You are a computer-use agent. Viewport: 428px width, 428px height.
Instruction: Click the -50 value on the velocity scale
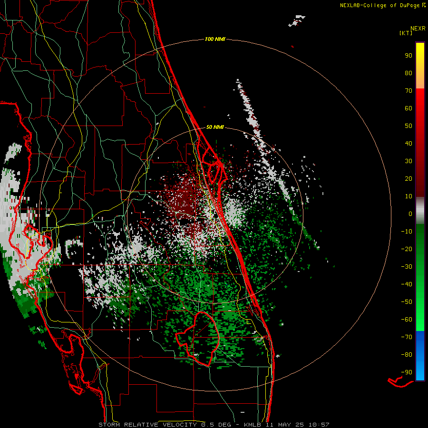pyautogui.click(x=407, y=302)
